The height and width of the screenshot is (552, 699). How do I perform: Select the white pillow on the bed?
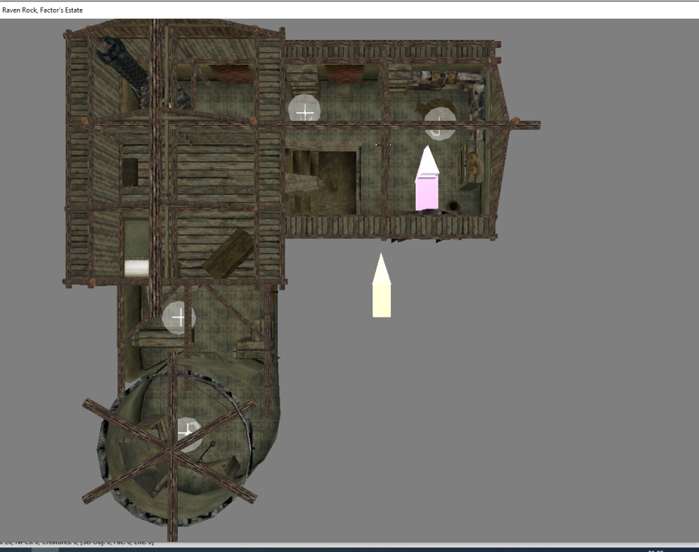[x=136, y=269]
